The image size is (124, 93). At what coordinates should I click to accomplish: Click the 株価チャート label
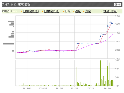10,11
